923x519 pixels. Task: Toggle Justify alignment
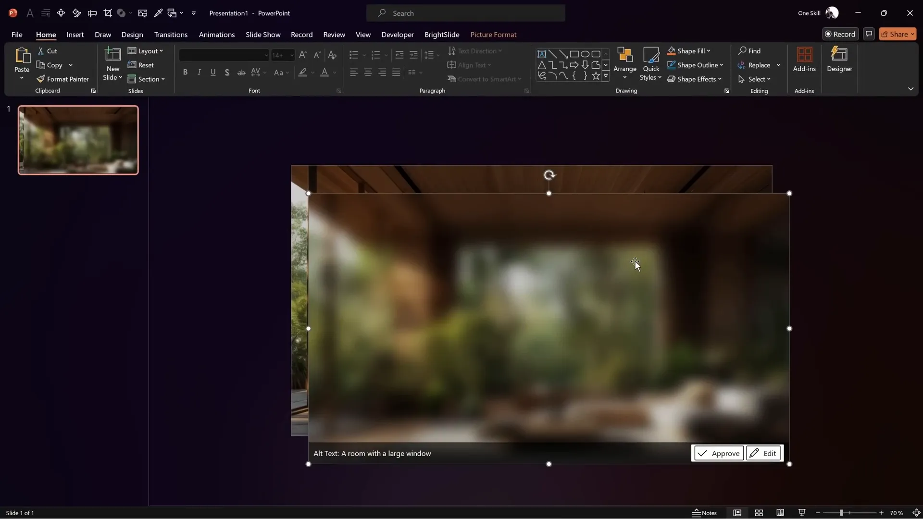pyautogui.click(x=396, y=73)
